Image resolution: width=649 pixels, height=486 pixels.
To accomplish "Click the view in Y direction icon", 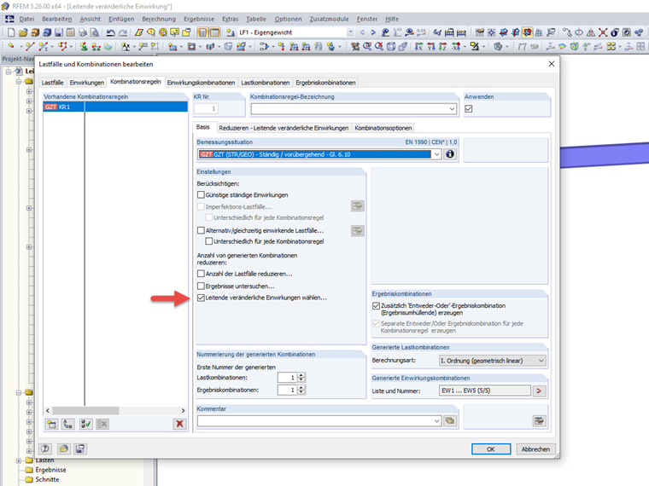I will tap(431, 46).
